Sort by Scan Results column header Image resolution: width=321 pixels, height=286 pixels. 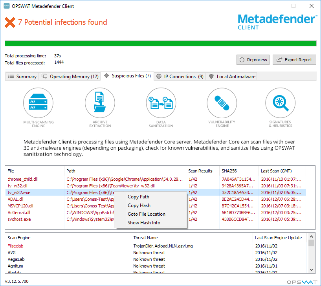tap(202, 171)
